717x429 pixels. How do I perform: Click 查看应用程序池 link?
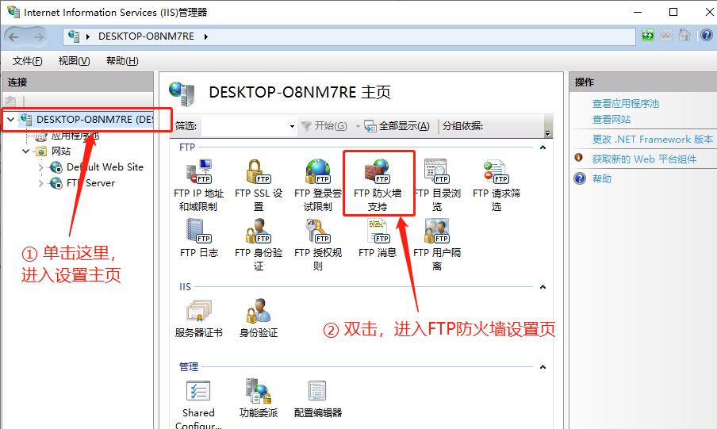626,104
